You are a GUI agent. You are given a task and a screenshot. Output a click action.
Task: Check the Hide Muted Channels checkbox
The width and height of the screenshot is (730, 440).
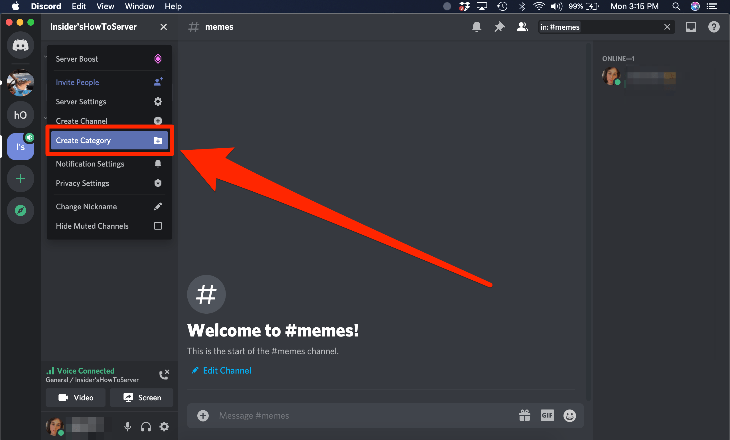(x=158, y=226)
